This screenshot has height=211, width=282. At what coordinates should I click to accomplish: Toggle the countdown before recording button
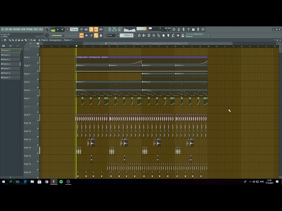[91, 29]
